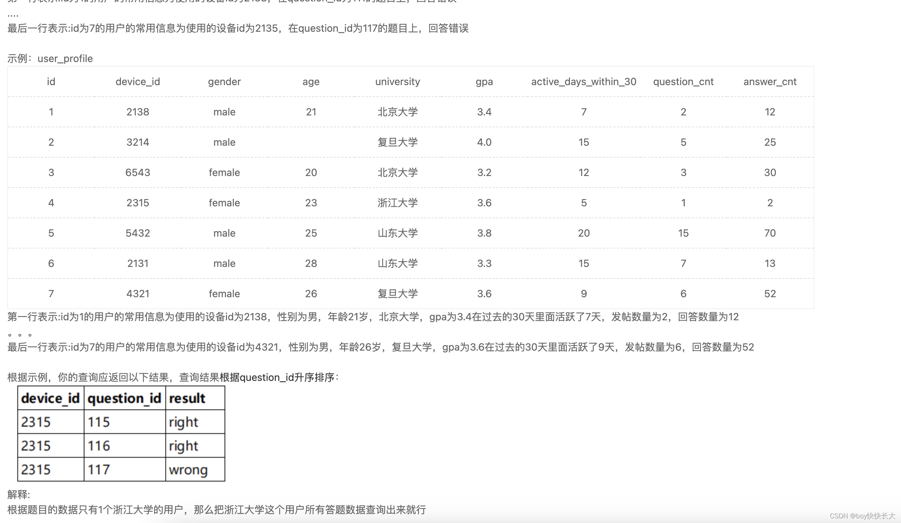Click 'male' in the row with id 5
Screen dimensions: 901x523
point(224,233)
